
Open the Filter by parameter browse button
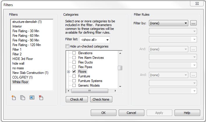(194, 23)
